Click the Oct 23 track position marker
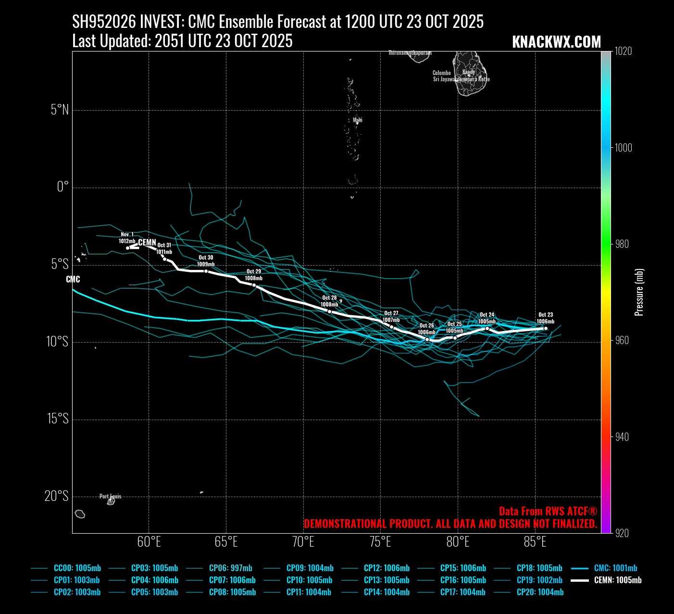The width and height of the screenshot is (674, 614). coord(545,329)
